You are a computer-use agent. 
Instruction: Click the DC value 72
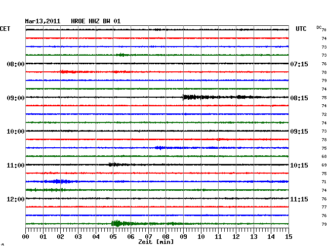click(x=324, y=114)
